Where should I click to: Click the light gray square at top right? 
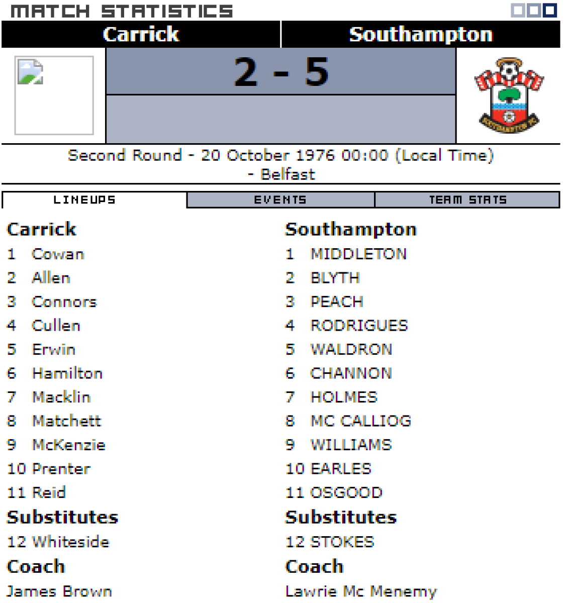click(x=518, y=11)
